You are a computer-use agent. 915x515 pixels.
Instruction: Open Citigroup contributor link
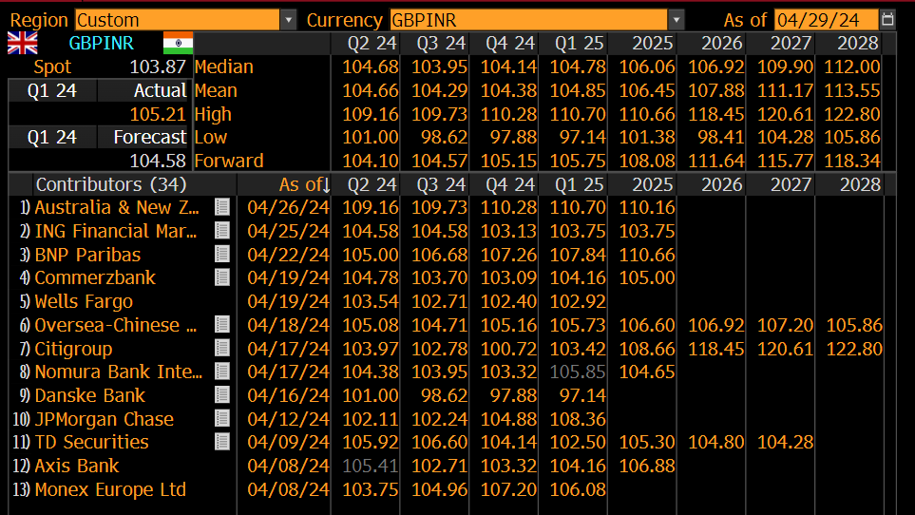click(x=73, y=349)
